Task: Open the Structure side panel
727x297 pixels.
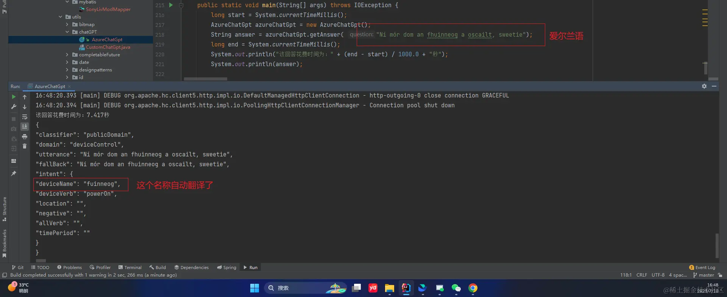Action: 4,209
